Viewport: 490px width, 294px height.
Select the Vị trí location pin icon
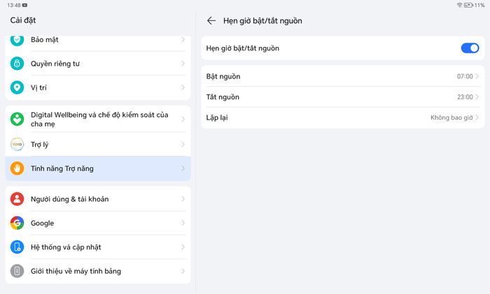point(17,87)
